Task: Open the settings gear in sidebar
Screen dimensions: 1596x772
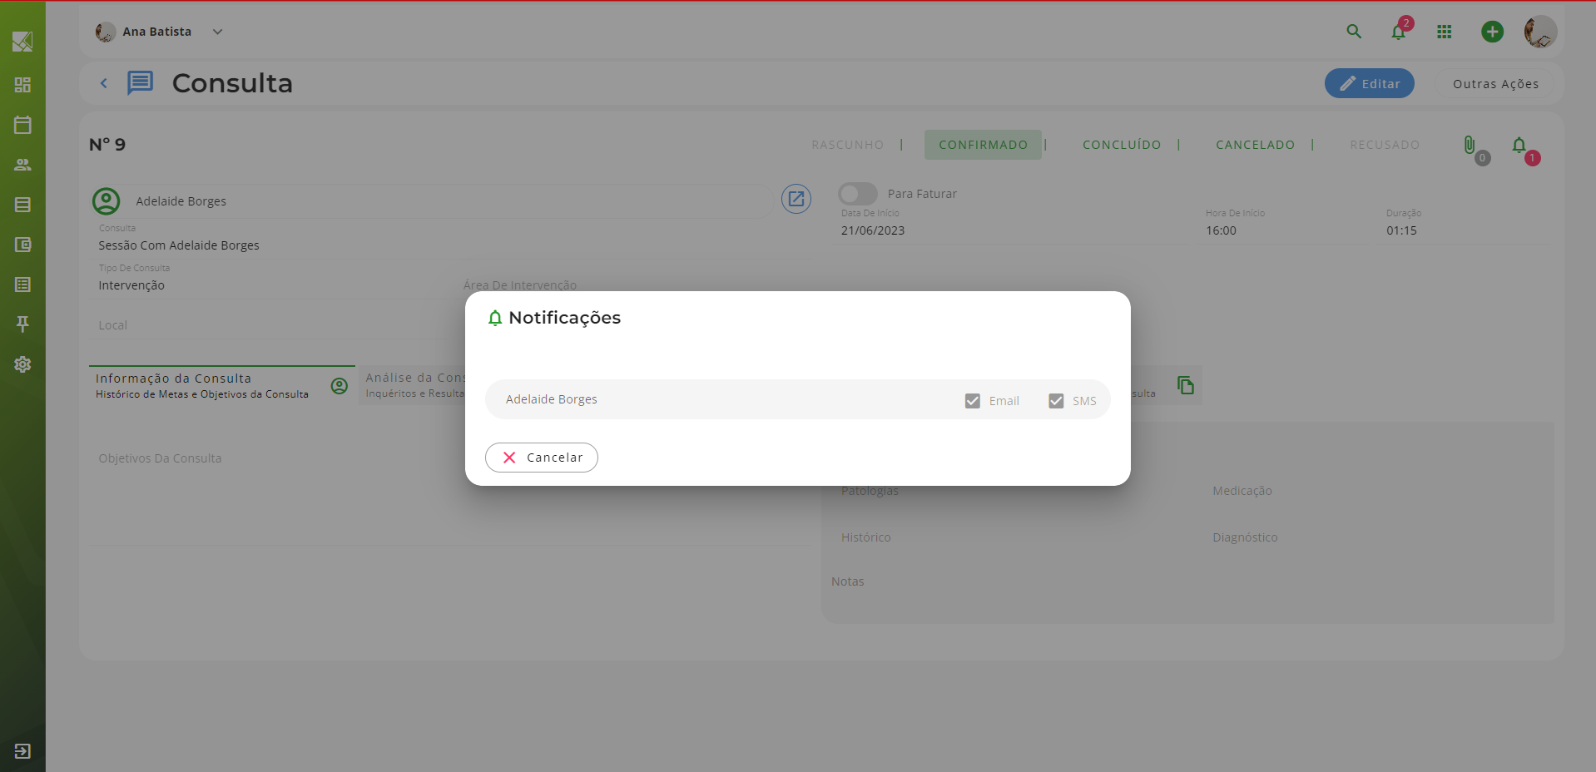Action: pyautogui.click(x=22, y=364)
